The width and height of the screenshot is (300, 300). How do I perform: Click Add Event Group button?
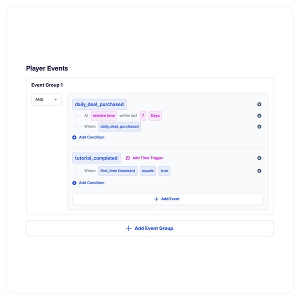tap(149, 228)
